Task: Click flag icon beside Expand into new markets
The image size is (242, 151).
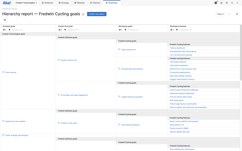Action: coord(3,121)
